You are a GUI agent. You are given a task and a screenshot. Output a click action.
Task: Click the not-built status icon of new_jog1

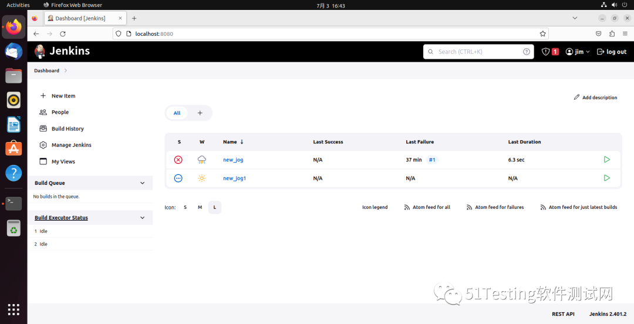[x=178, y=178]
